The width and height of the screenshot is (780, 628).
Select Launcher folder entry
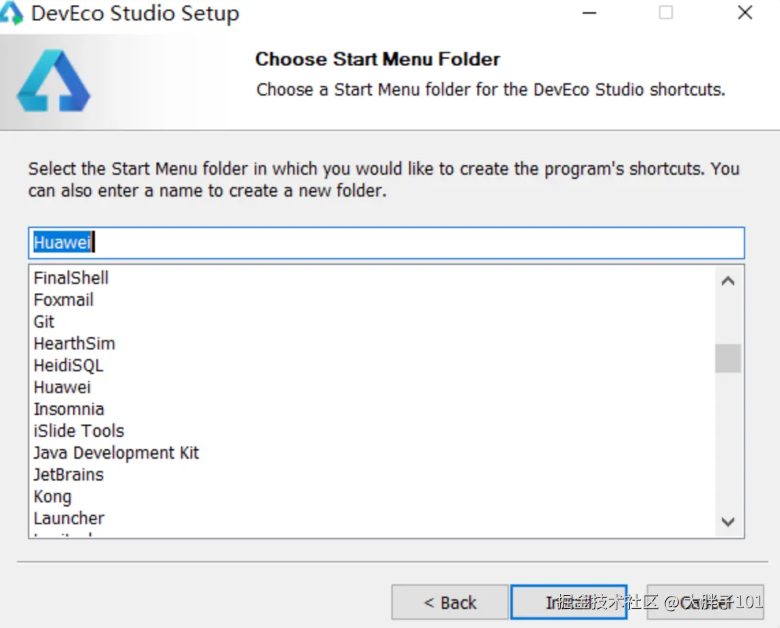pyautogui.click(x=69, y=518)
